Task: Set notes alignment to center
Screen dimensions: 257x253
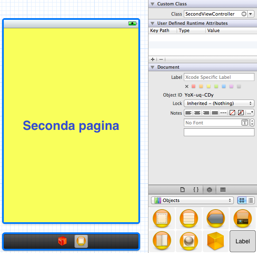Action: (x=197, y=113)
